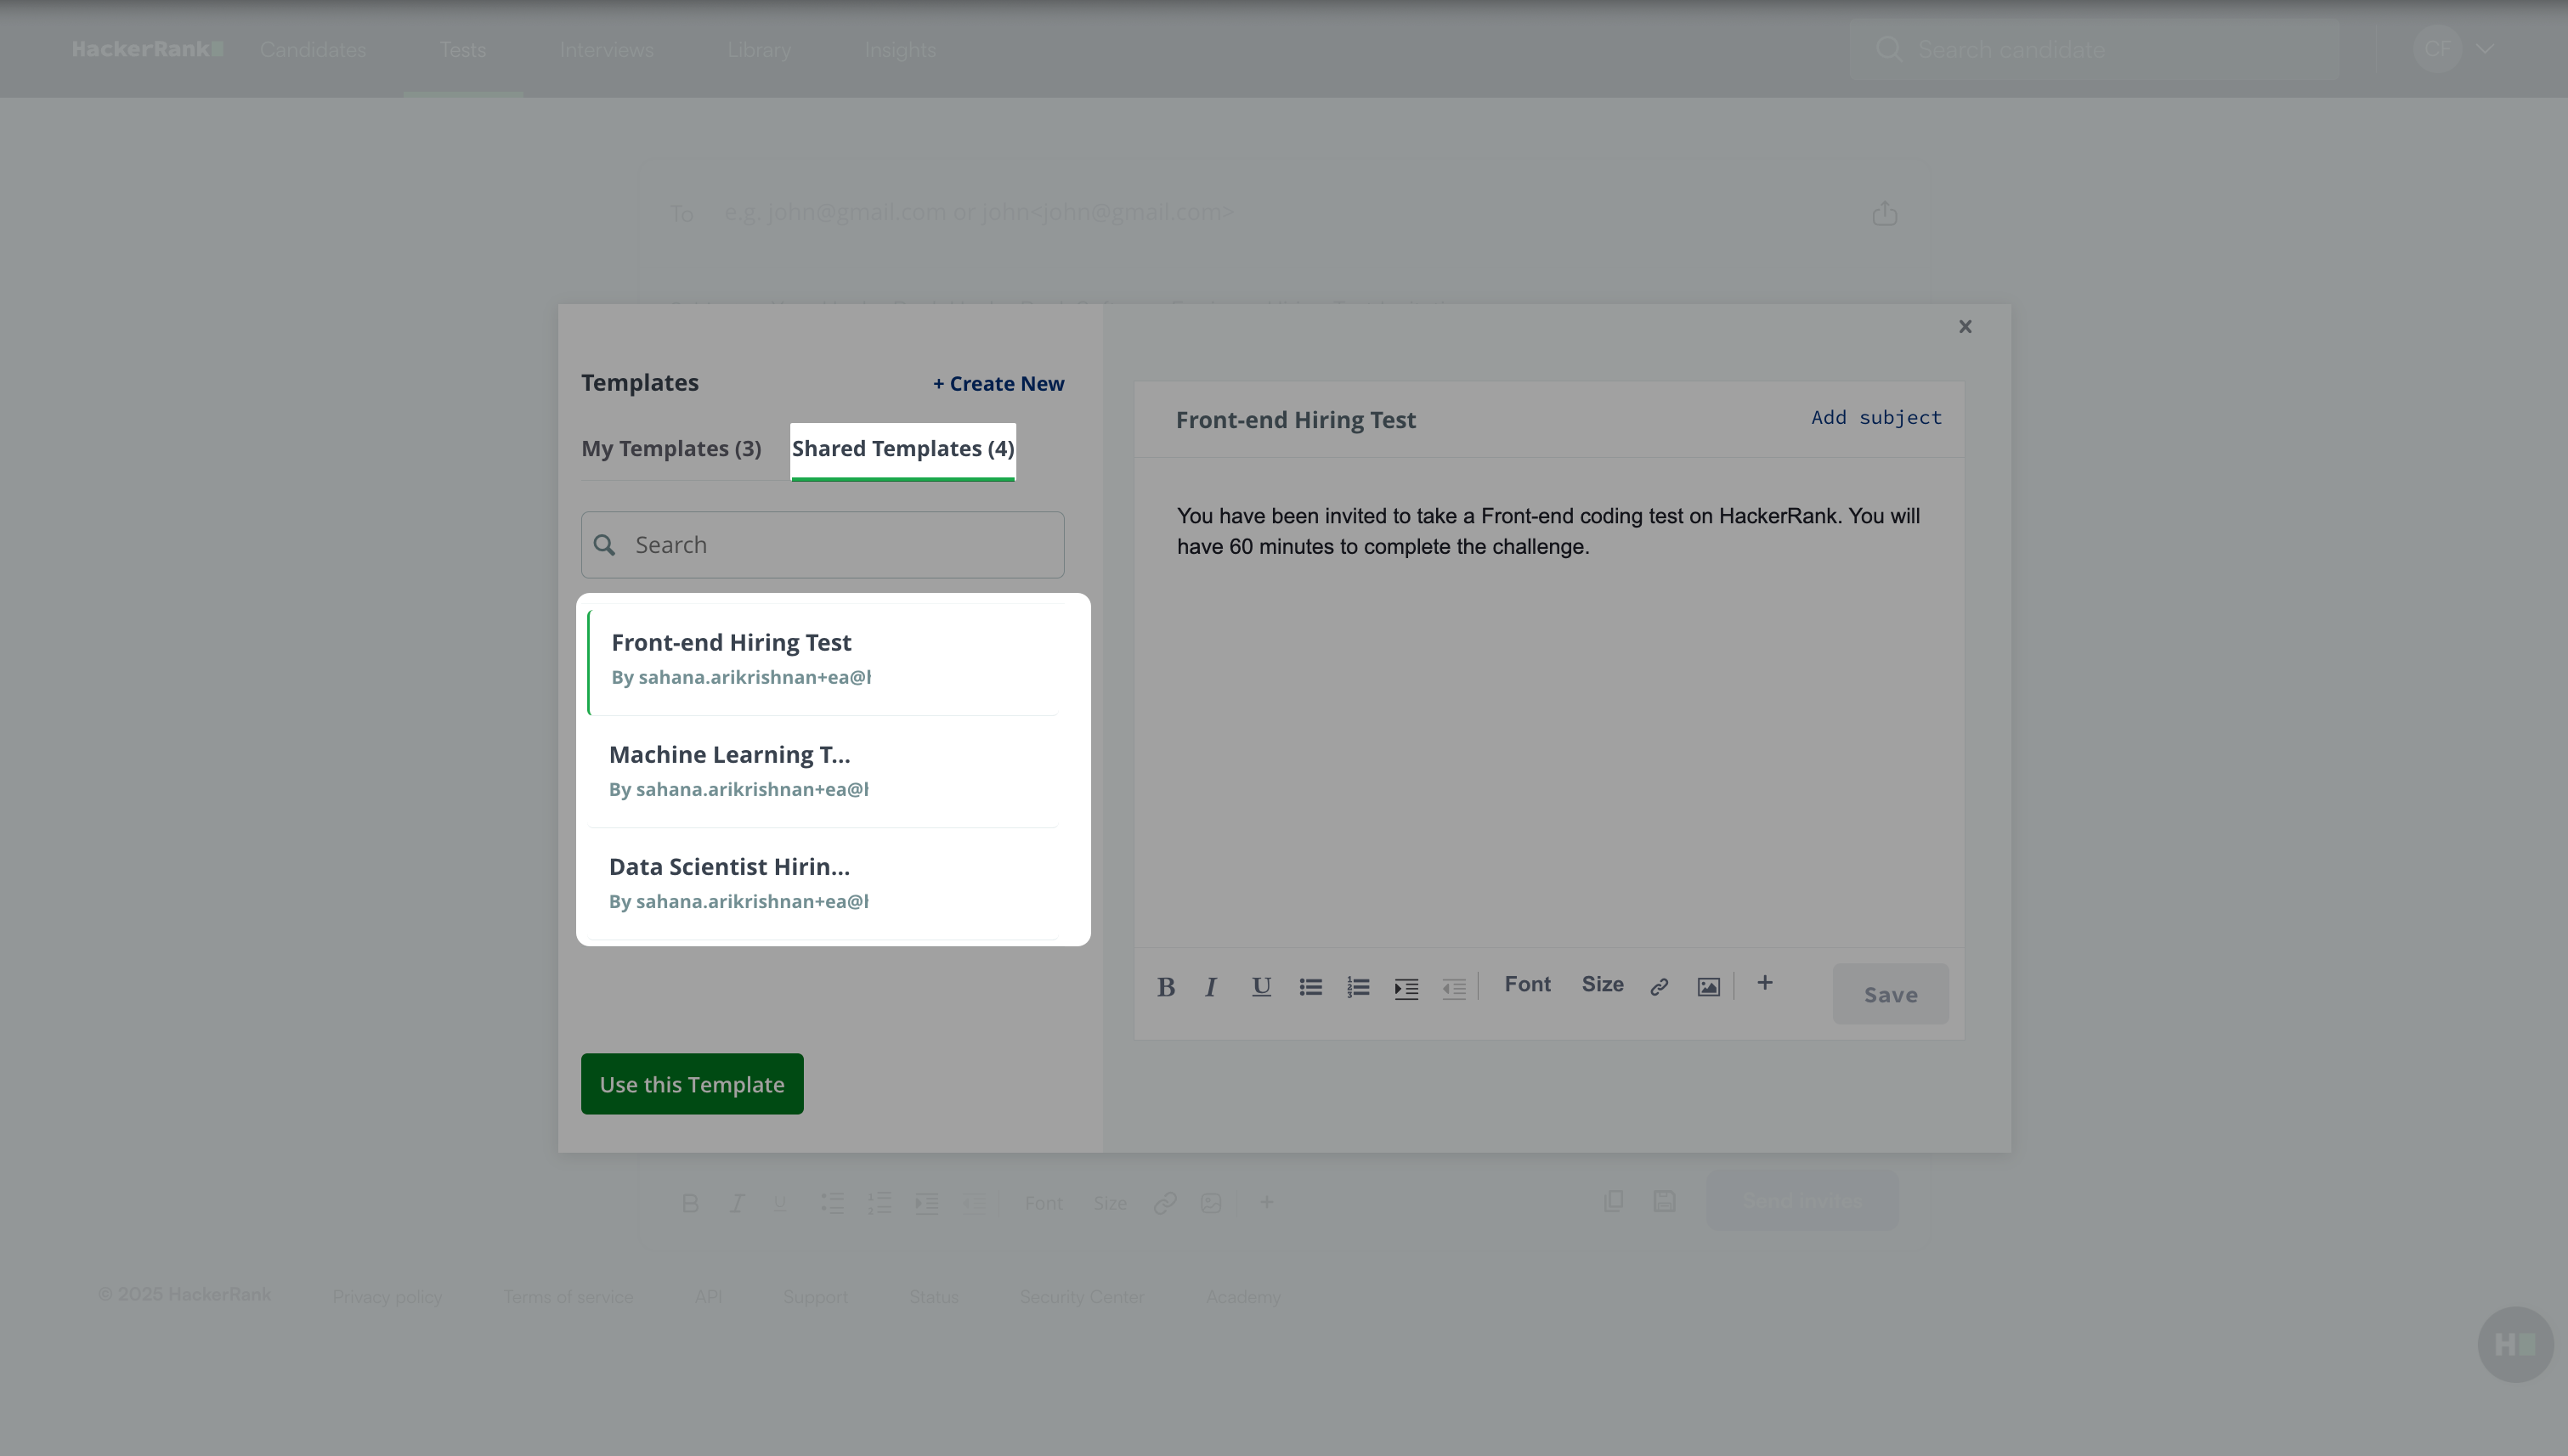2568x1456 pixels.
Task: Increase indent in template editor
Action: [1406, 988]
